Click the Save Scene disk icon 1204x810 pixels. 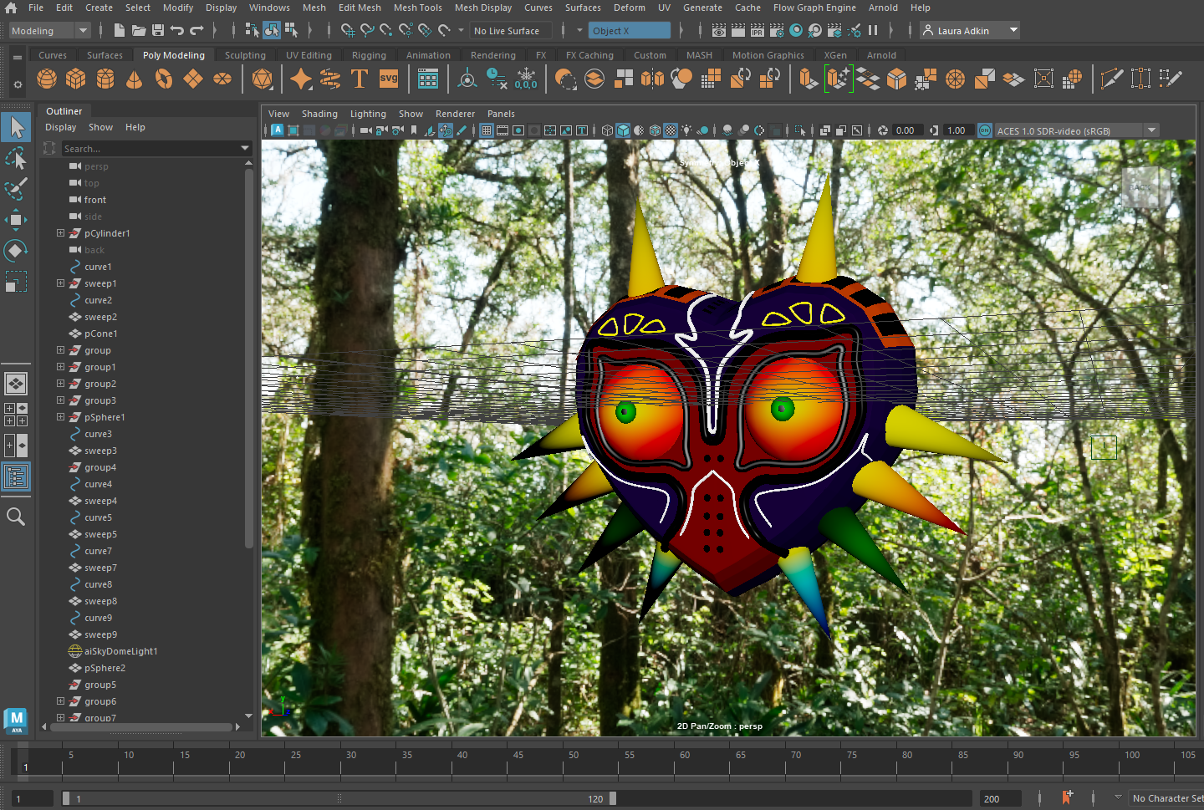click(157, 30)
